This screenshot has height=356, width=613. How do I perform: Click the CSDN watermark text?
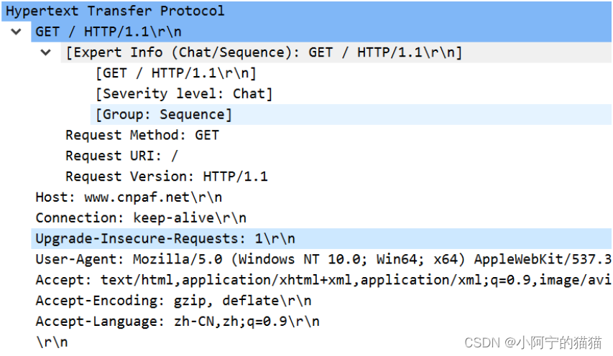point(533,342)
